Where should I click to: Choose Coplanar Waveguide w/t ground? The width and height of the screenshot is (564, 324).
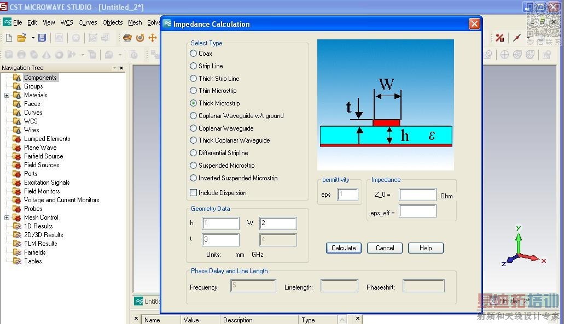pyautogui.click(x=193, y=116)
